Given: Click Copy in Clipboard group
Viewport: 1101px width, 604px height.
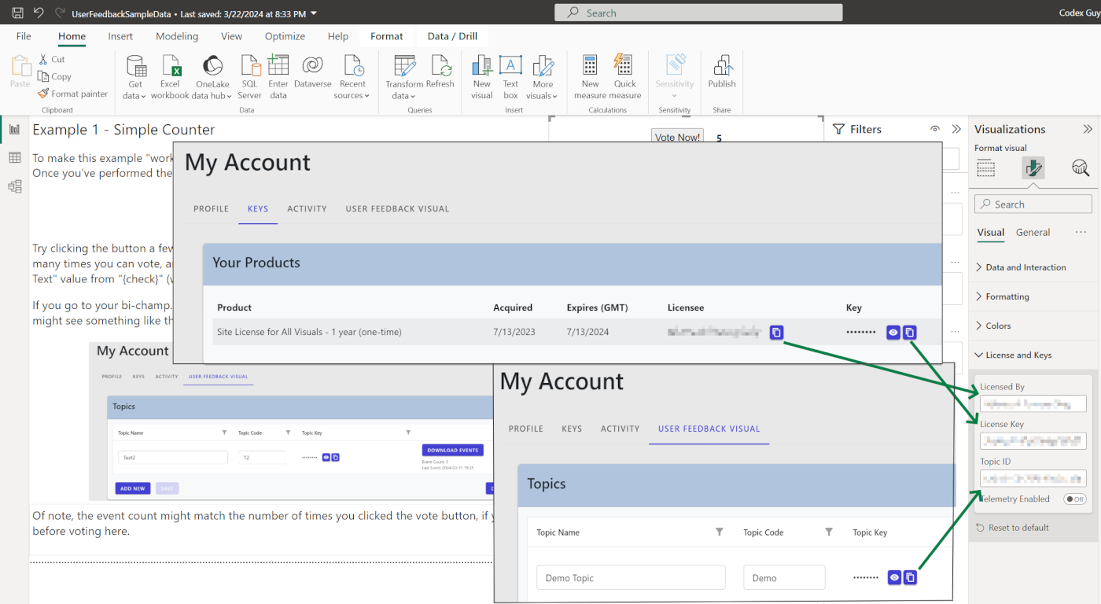Looking at the screenshot, I should tap(54, 76).
